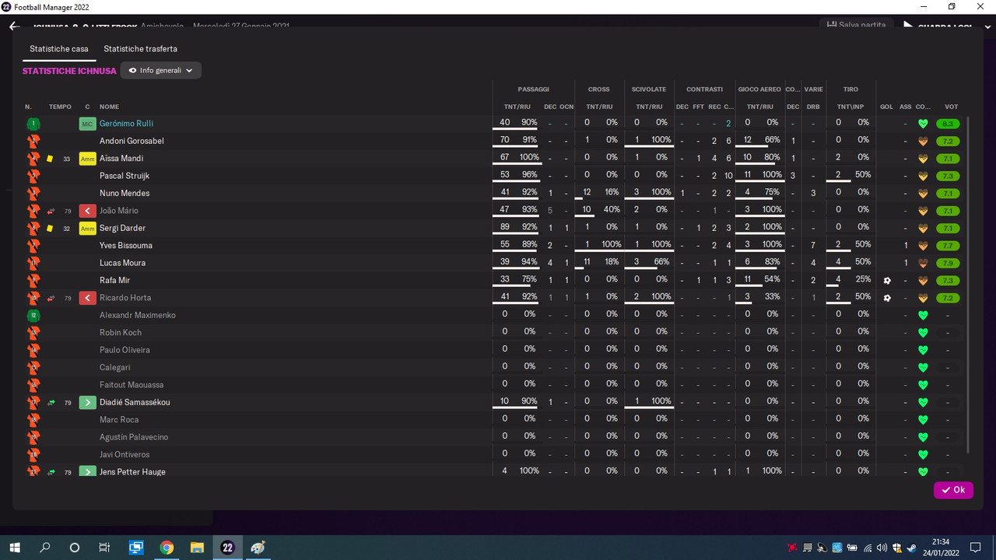This screenshot has width=996, height=560.
Task: Select substitute Robin Koch
Action: tap(121, 332)
